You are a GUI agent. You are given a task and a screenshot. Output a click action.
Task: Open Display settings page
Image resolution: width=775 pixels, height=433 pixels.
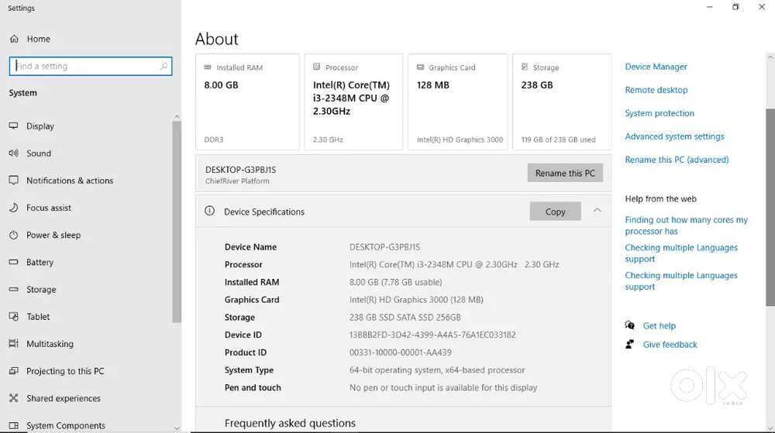40,126
